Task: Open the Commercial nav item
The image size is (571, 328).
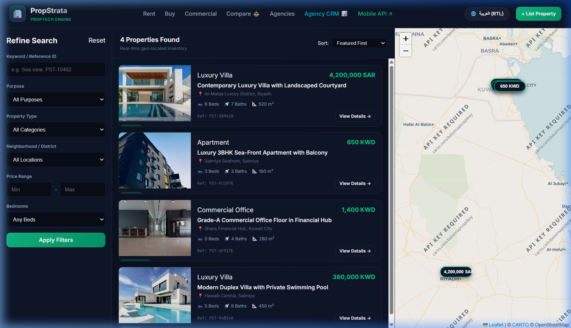Action: coord(201,14)
